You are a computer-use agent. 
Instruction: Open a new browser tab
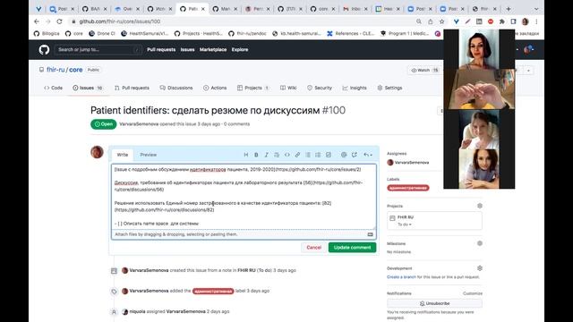click(x=509, y=9)
